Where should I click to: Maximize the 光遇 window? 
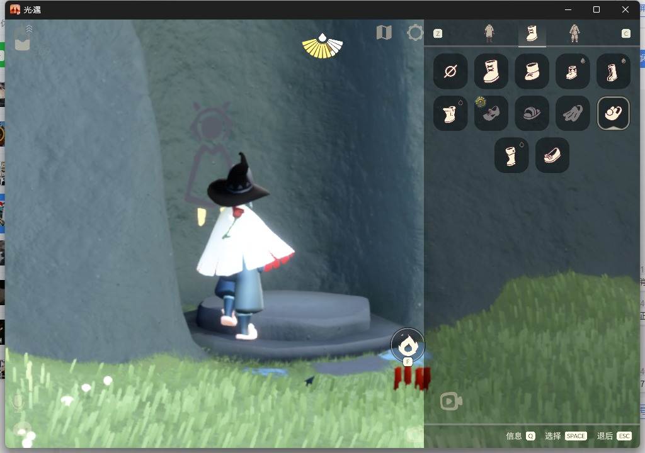(x=596, y=9)
